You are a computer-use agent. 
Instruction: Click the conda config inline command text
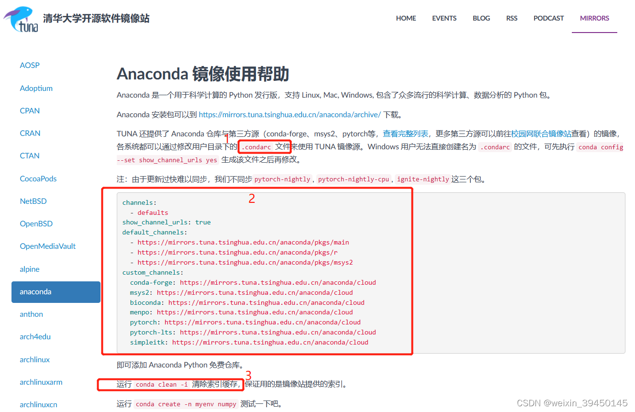(601, 147)
